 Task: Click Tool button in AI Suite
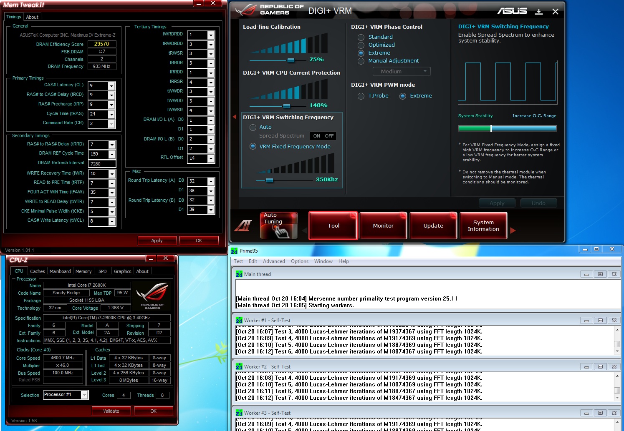333,226
